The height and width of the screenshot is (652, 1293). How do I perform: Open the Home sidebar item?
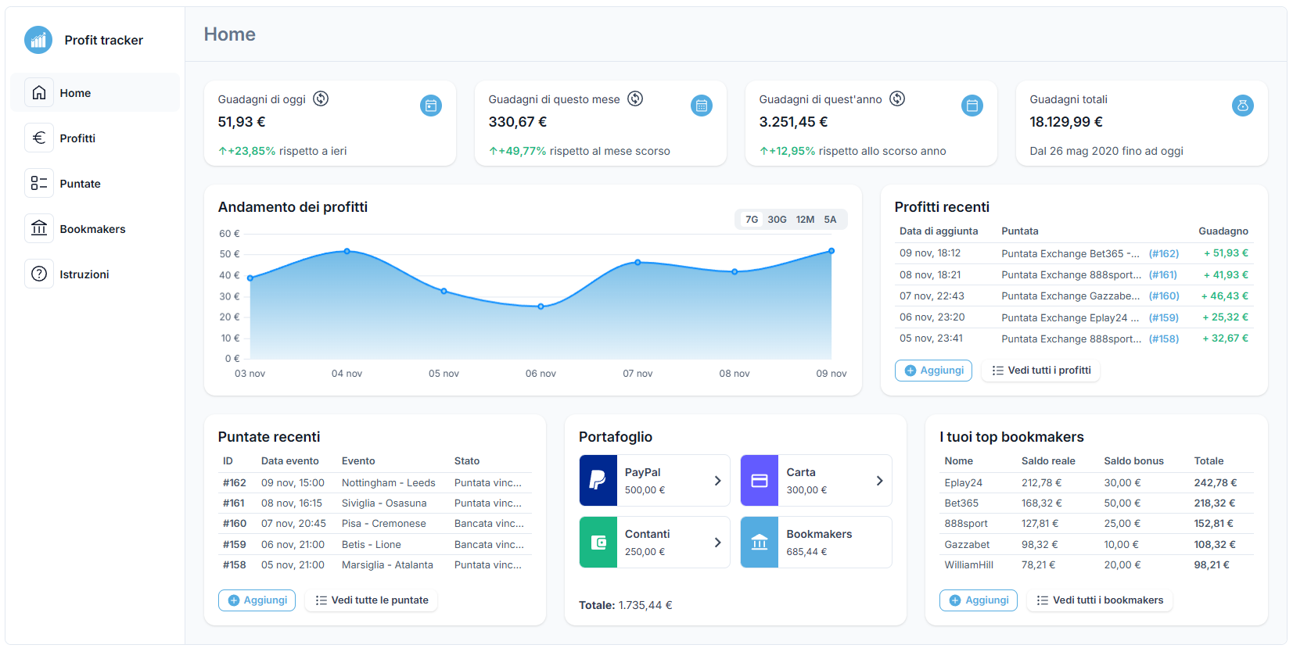click(x=95, y=93)
